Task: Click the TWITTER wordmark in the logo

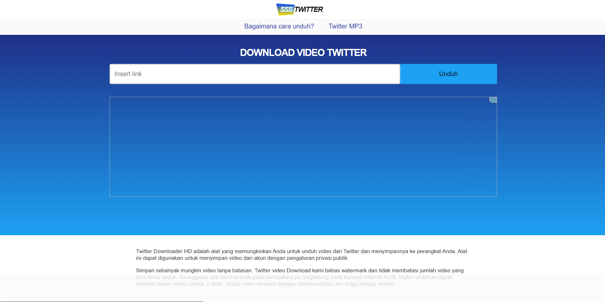Action: 309,9
